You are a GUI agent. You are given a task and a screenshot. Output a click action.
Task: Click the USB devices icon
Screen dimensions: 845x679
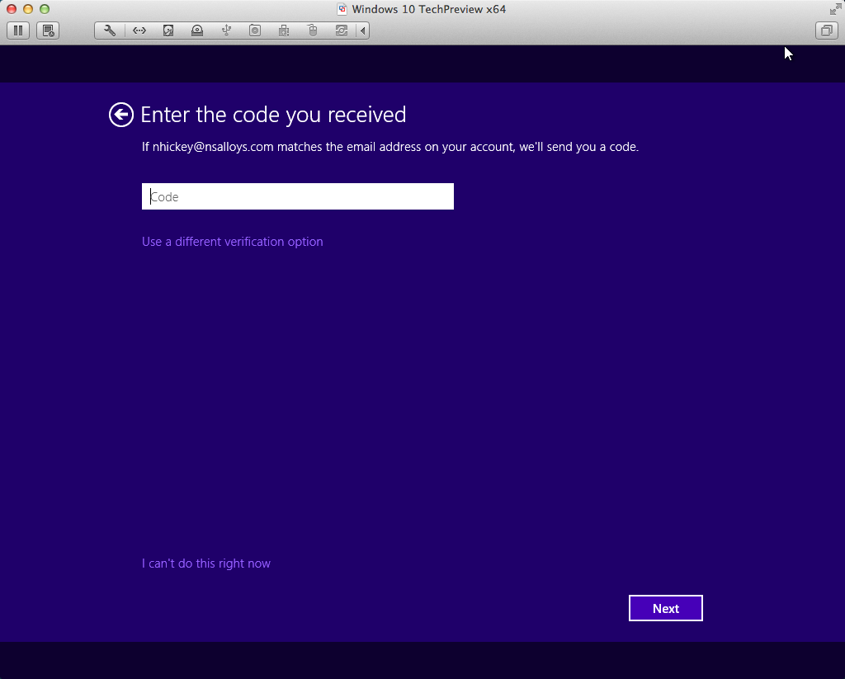coord(226,31)
